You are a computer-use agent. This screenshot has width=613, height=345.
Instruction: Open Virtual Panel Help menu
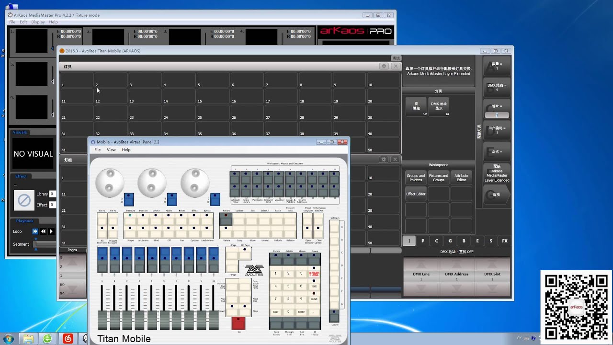[x=126, y=150]
